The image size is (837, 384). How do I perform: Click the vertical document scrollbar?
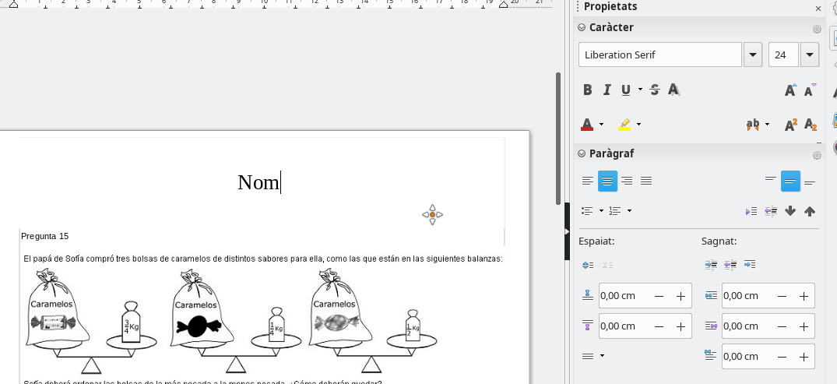[x=558, y=139]
